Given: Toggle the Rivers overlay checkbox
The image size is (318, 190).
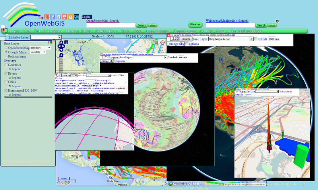Looking at the screenshot, I should pyautogui.click(x=6, y=73).
